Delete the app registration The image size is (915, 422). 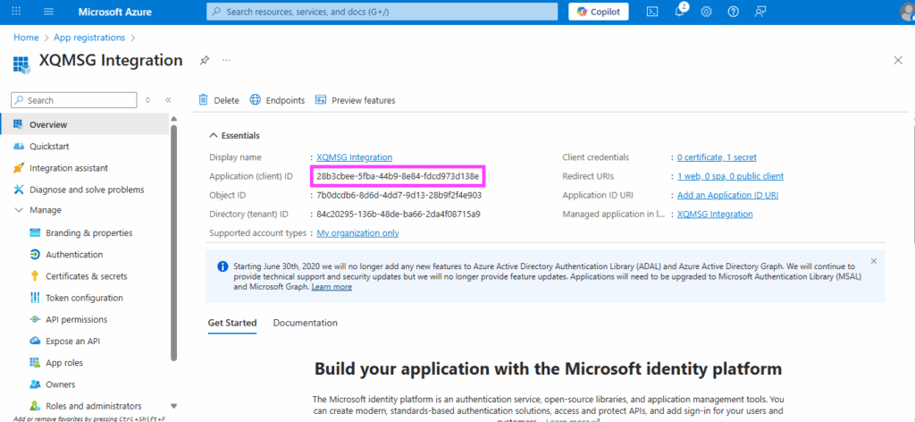tap(218, 100)
